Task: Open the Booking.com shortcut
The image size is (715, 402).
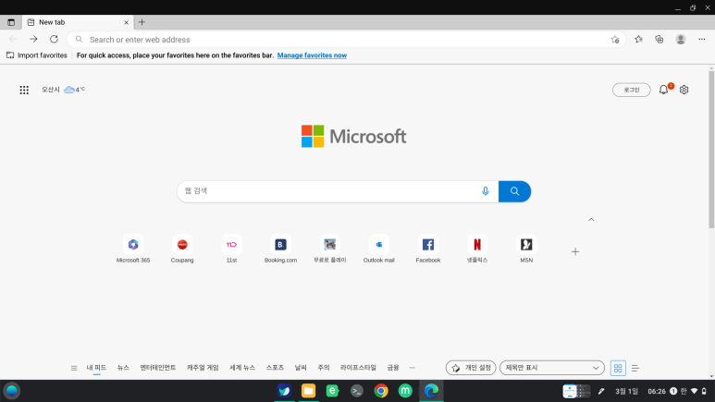Action: 280,249
